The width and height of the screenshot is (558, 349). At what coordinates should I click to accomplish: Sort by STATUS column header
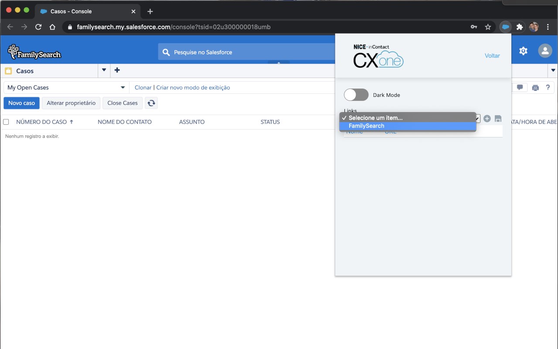point(270,122)
